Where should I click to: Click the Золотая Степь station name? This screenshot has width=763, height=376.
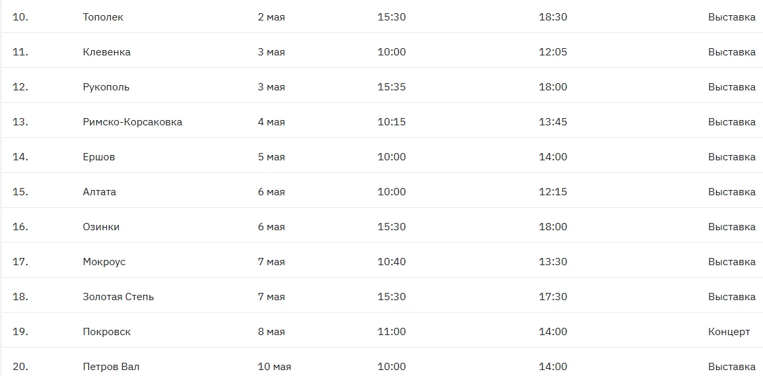(118, 297)
